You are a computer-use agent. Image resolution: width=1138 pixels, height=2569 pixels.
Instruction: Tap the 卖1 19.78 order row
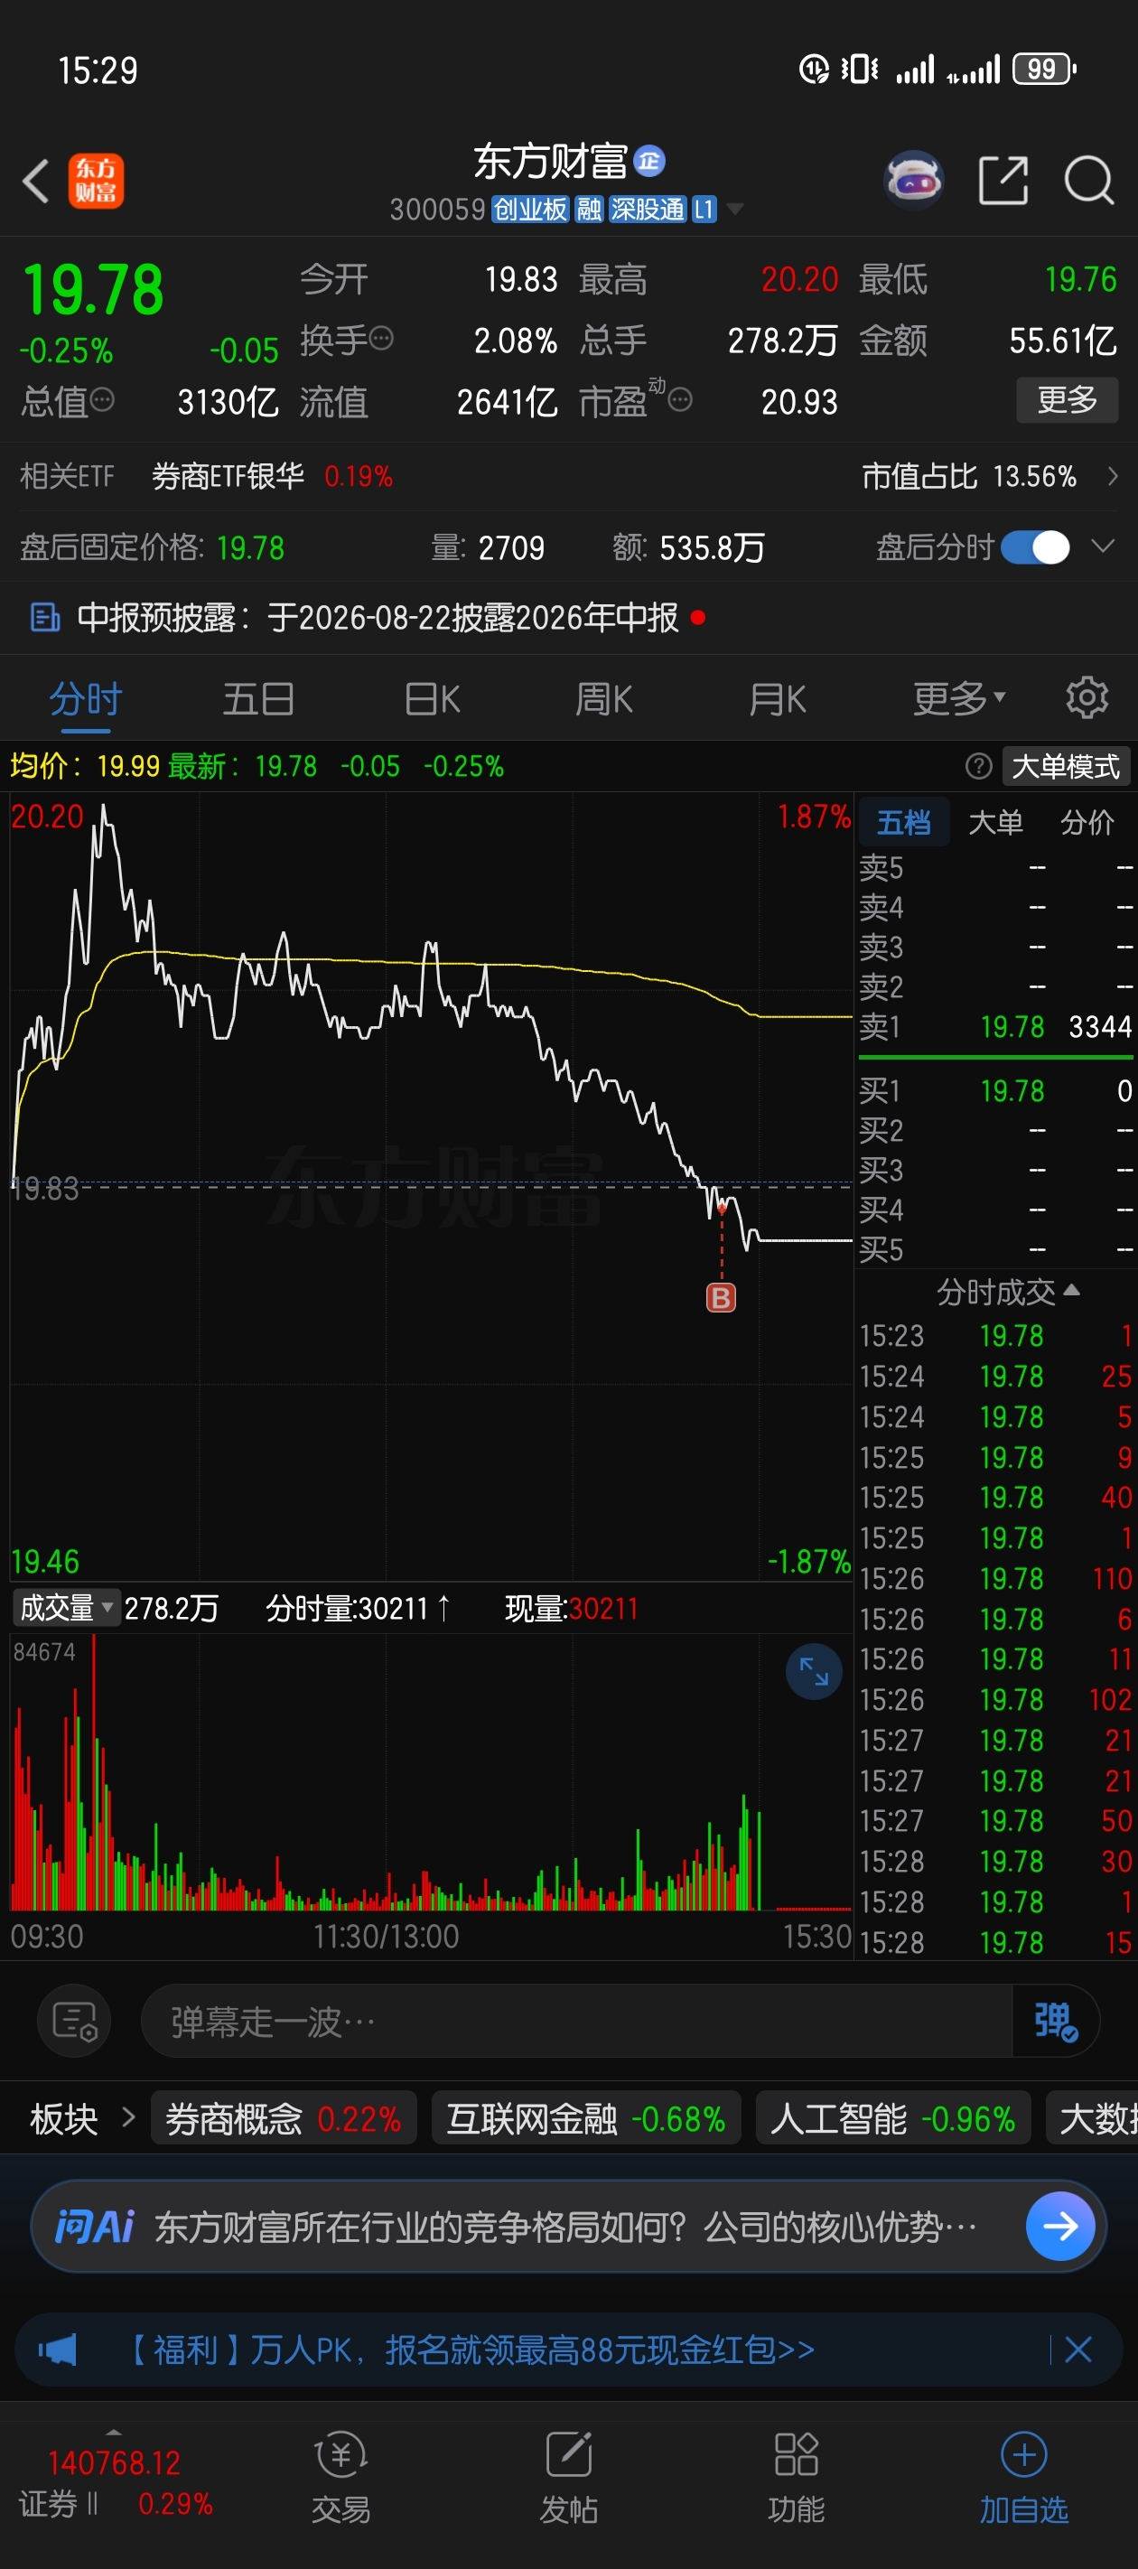click(x=995, y=1026)
